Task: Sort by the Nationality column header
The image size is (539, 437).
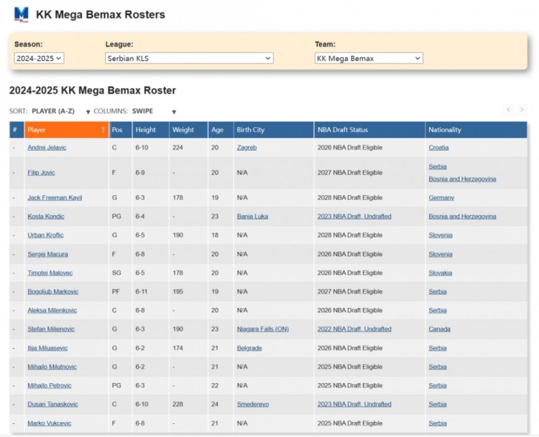Action: pyautogui.click(x=445, y=130)
